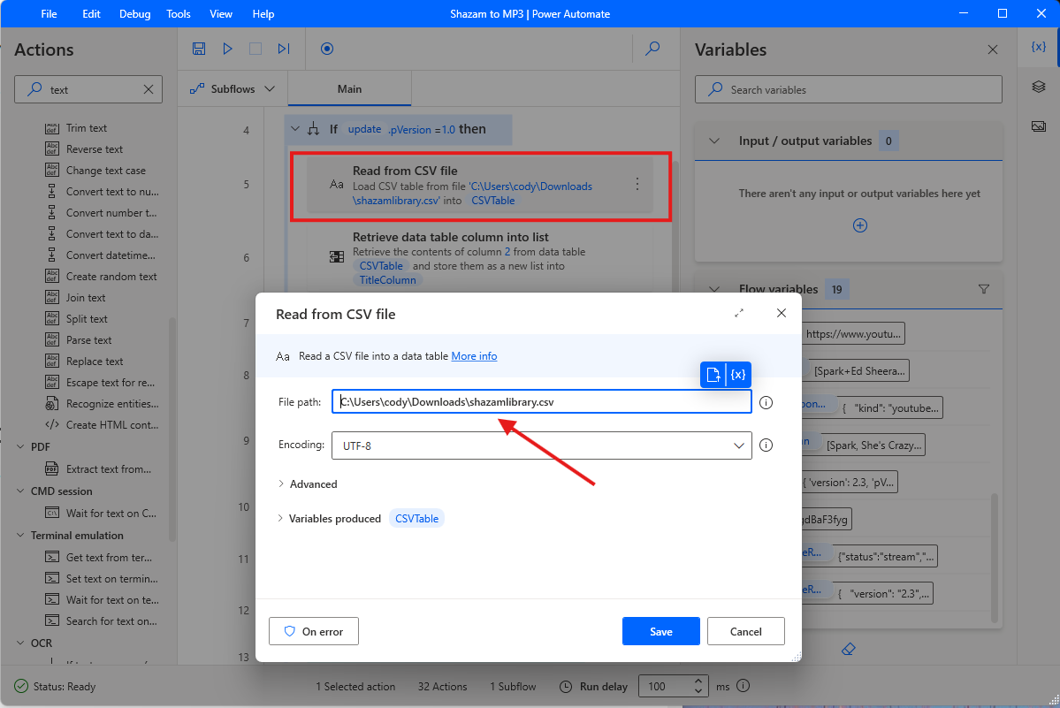Image resolution: width=1060 pixels, height=708 pixels.
Task: Clear variable values with the eraser icon
Action: click(848, 649)
